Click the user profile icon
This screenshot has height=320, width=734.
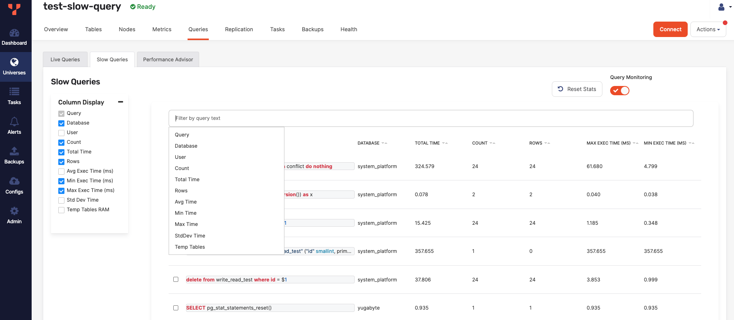(721, 7)
